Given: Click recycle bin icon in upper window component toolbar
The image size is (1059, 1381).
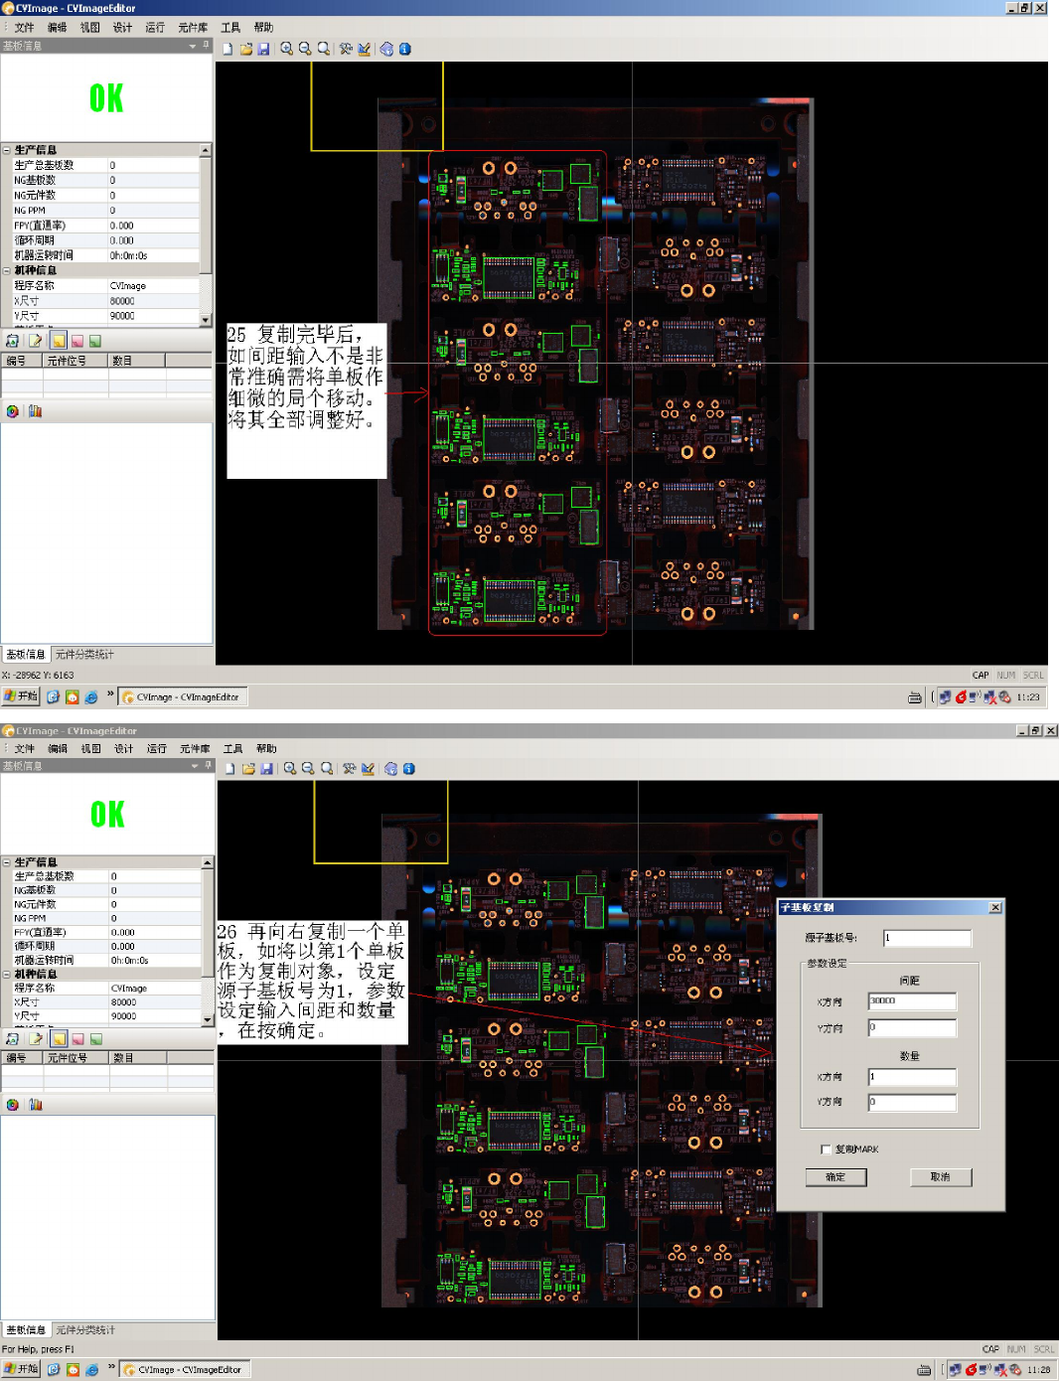Looking at the screenshot, I should [x=12, y=341].
